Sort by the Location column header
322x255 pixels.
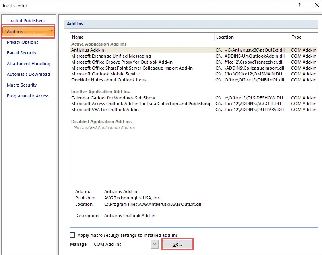252,37
